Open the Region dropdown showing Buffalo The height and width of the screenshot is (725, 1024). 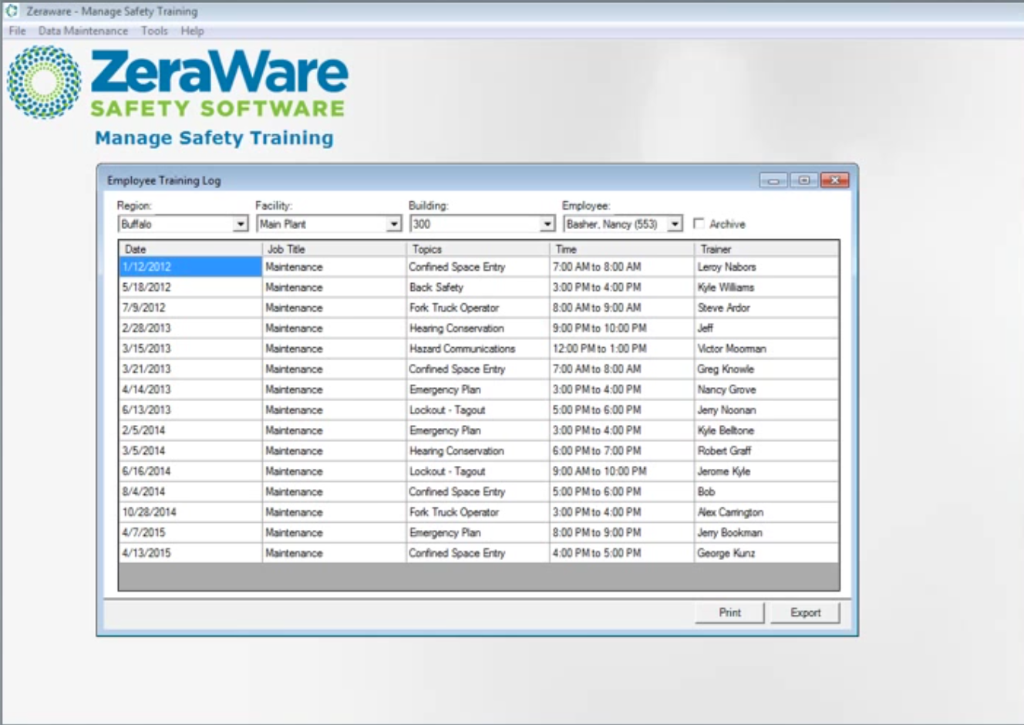241,224
